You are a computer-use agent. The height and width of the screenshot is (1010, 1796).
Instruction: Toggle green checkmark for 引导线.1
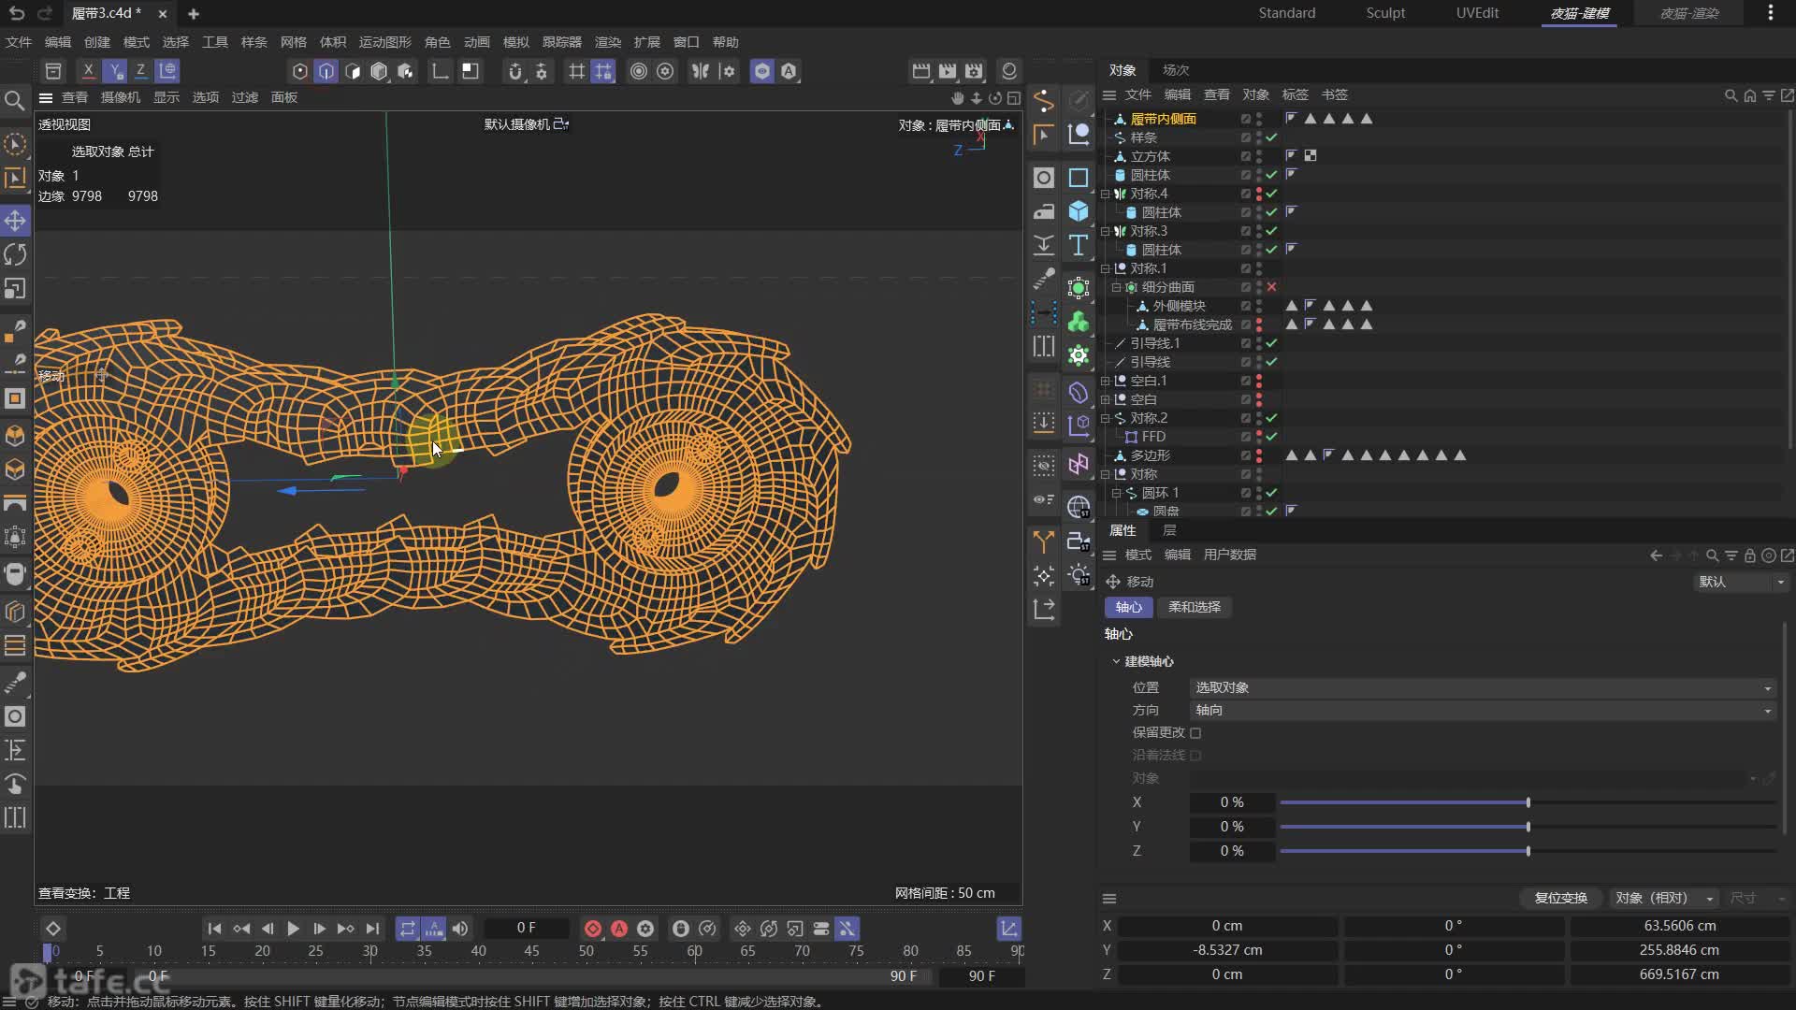pyautogui.click(x=1271, y=343)
